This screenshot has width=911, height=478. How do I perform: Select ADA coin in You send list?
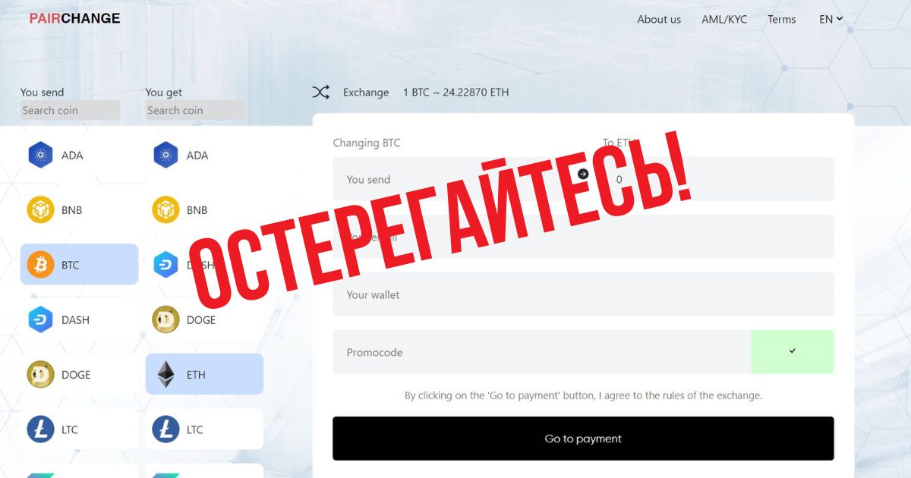[79, 156]
